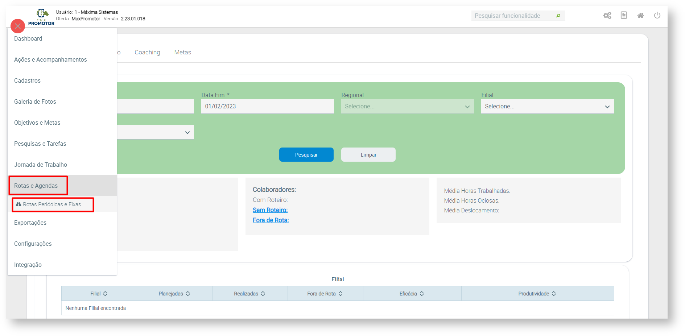Viewport: 685px width, 336px height.
Task: Open the Filial dropdown
Action: pyautogui.click(x=548, y=106)
